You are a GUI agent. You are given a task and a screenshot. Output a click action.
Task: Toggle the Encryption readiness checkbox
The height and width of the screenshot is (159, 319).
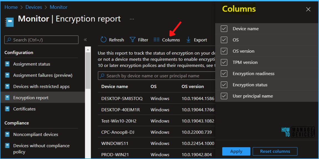pos(224,74)
